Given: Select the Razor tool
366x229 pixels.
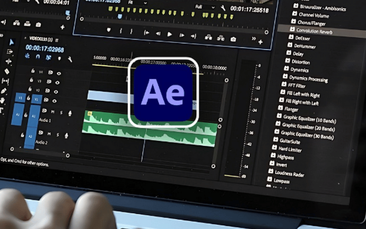Looking at the screenshot, I should click(x=7, y=71).
